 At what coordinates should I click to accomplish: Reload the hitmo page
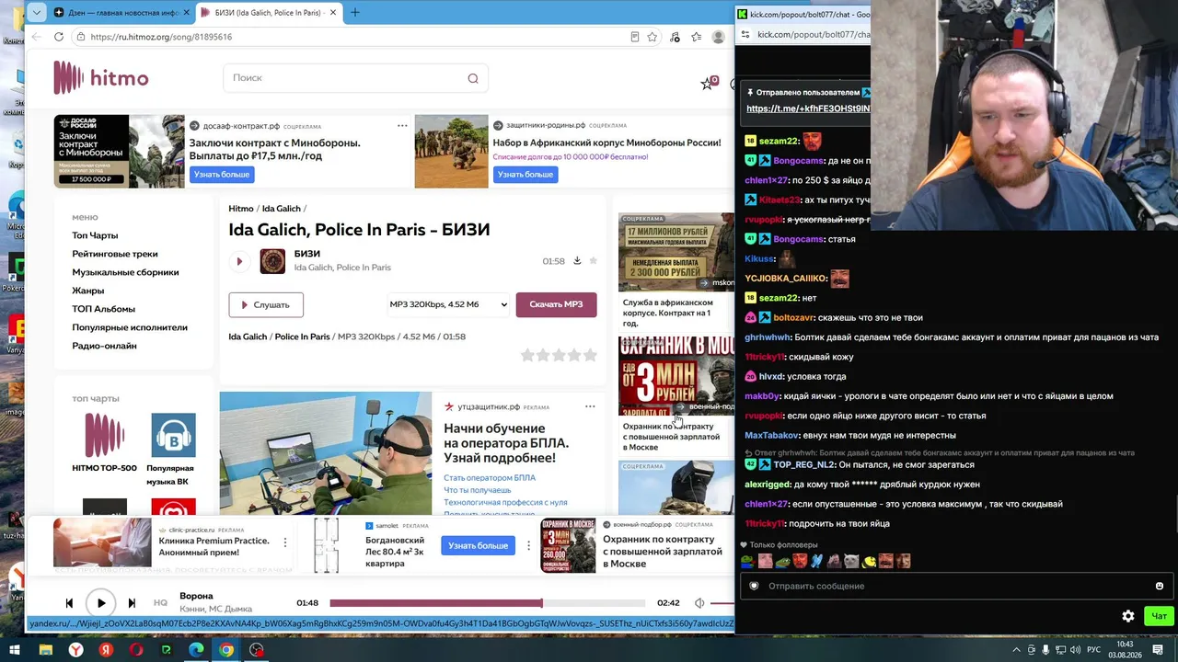(x=59, y=37)
